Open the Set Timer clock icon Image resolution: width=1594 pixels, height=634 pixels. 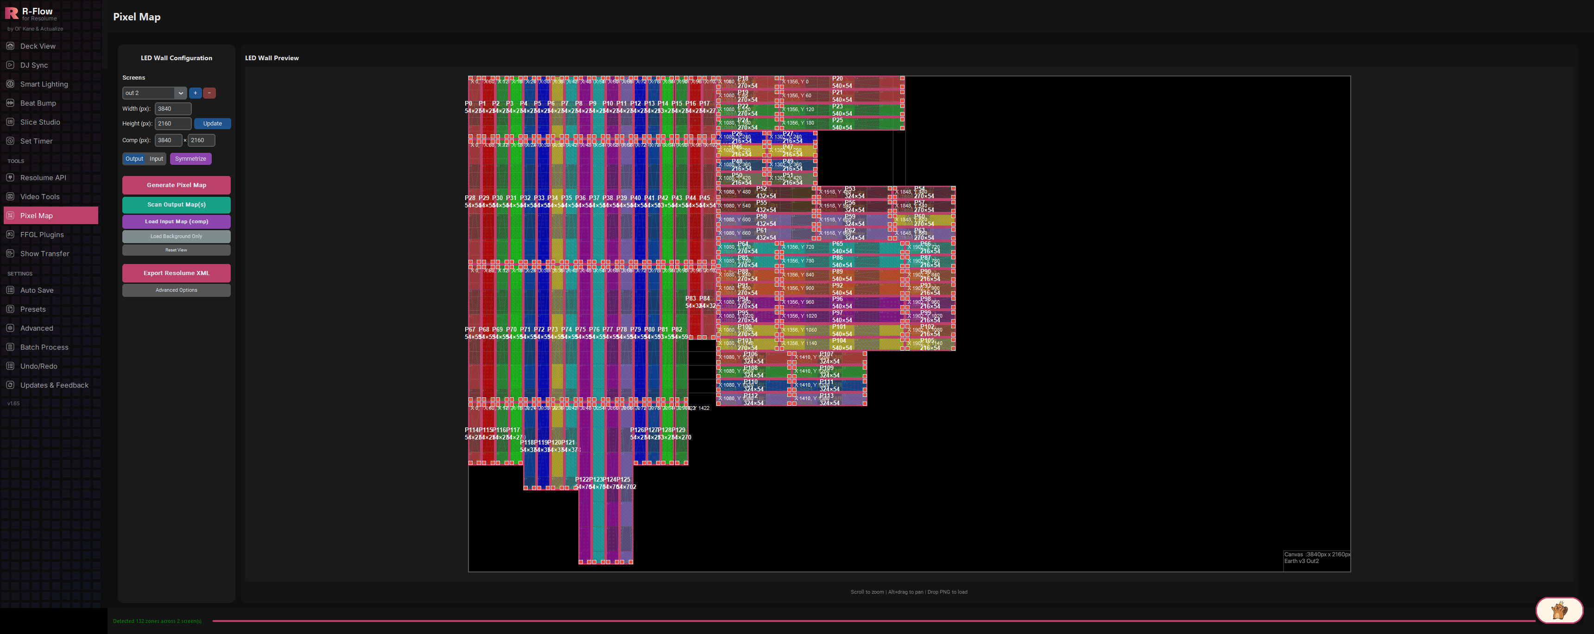point(11,141)
